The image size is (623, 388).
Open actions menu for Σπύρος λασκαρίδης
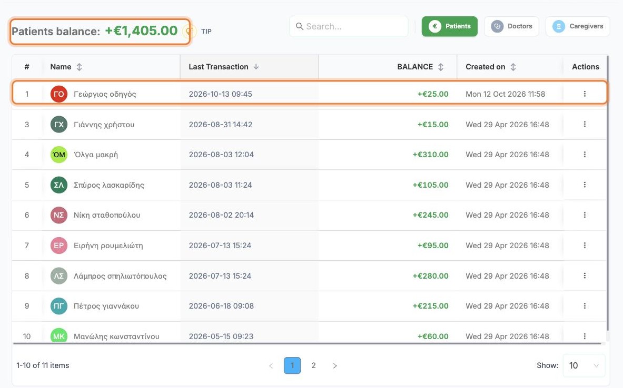585,185
